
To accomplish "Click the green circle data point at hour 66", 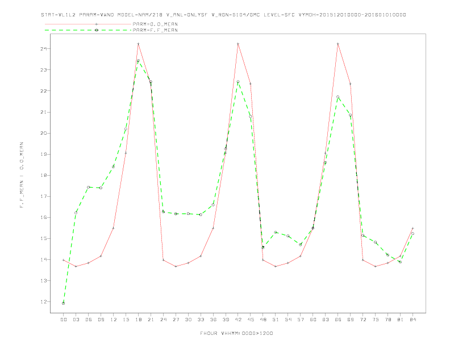I will 338,97.
